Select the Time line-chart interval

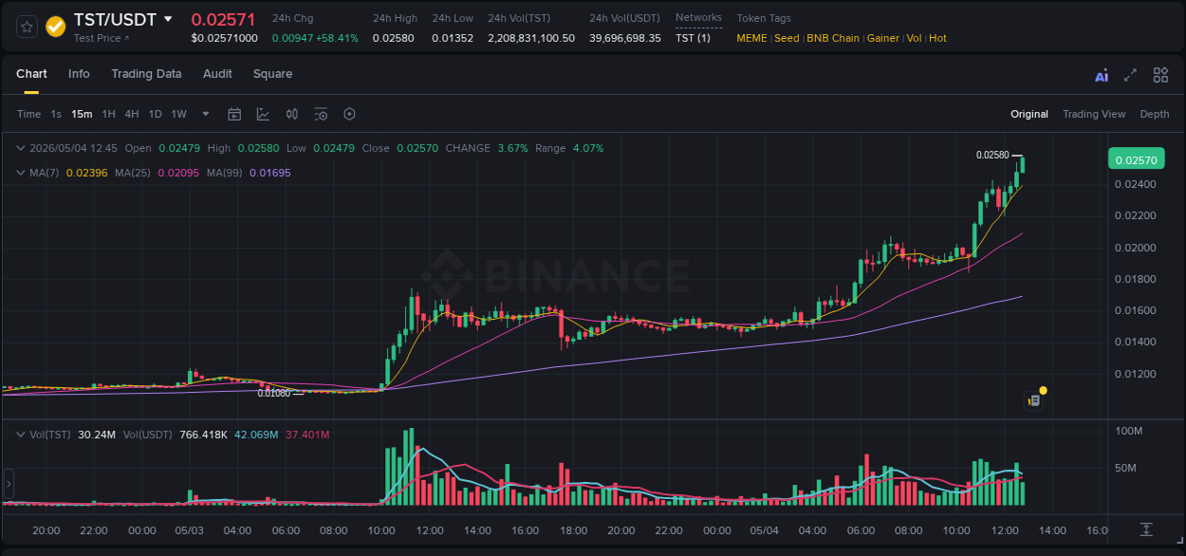(29, 114)
